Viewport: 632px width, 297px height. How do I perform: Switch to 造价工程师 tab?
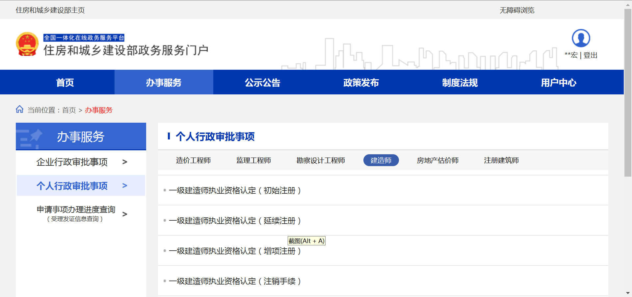pyautogui.click(x=193, y=160)
